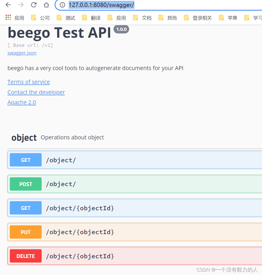Open the 登录相关 bookmark folder
Viewport: 262px width, 275px height.
(198, 18)
